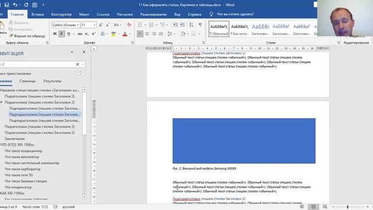Show paragraph formatting marks

tap(200, 24)
